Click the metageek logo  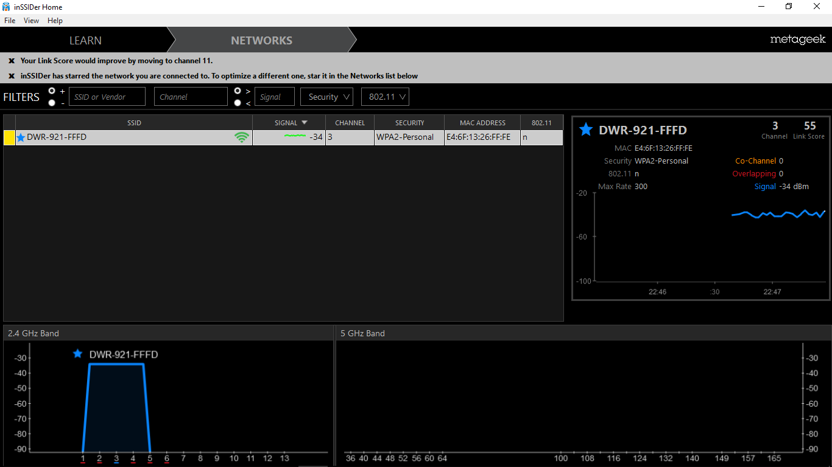(798, 40)
